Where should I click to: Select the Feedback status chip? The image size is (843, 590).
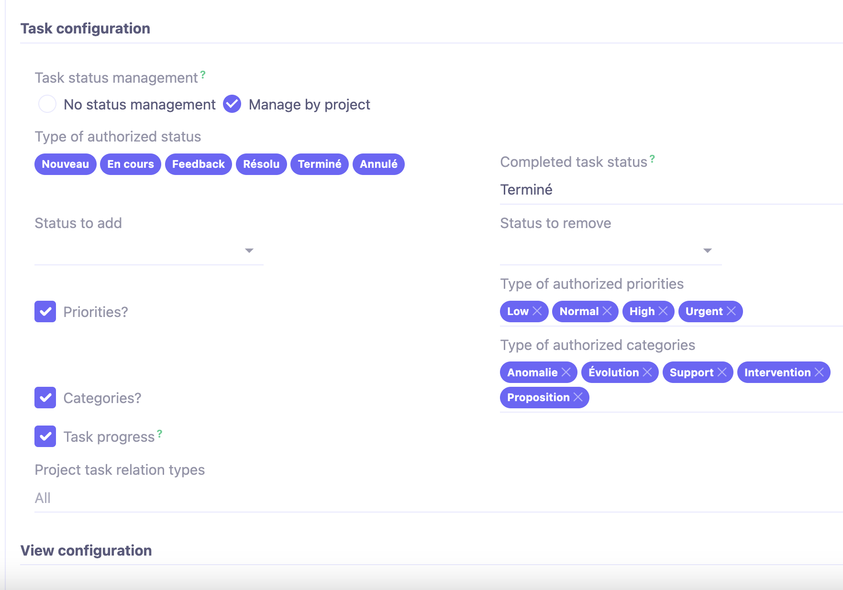coord(198,164)
